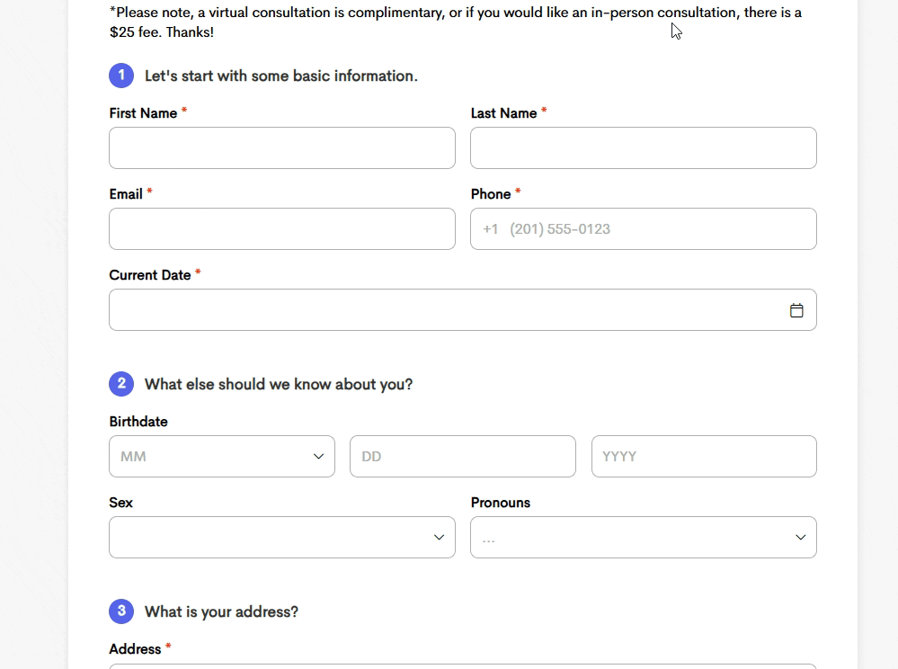Click the chevron arrow in the Pronouns field
898x669 pixels.
click(801, 537)
